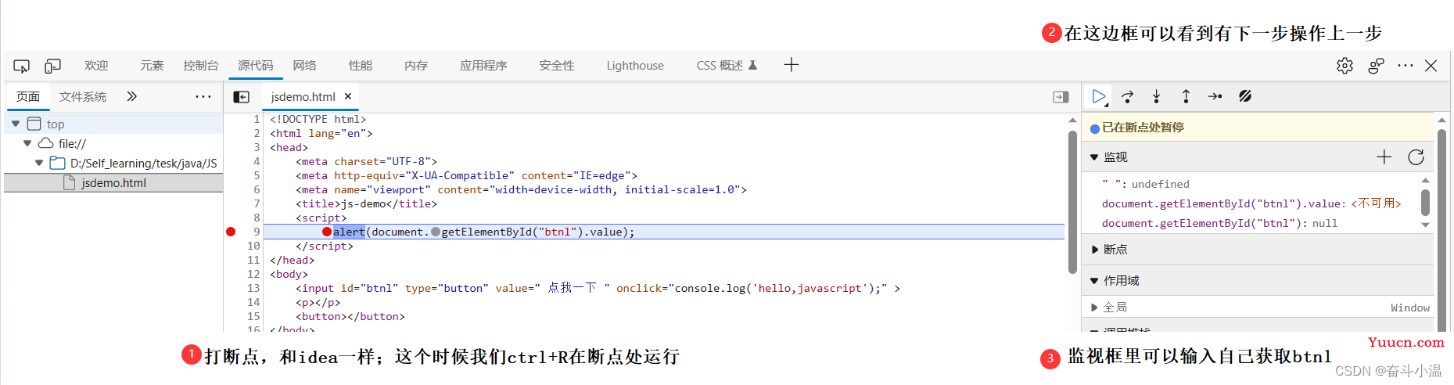Close the jsdemo.html editor tab
The image size is (1454, 385).
[x=348, y=96]
